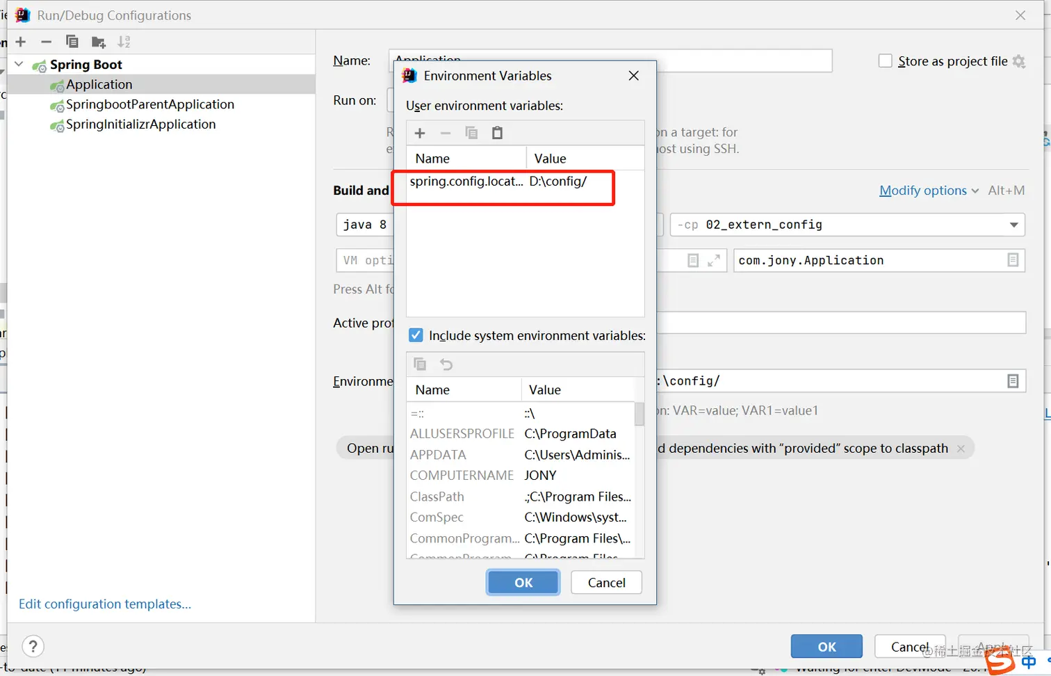Image resolution: width=1051 pixels, height=676 pixels.
Task: Close Run/Debug Configurations window
Action: 1020,15
